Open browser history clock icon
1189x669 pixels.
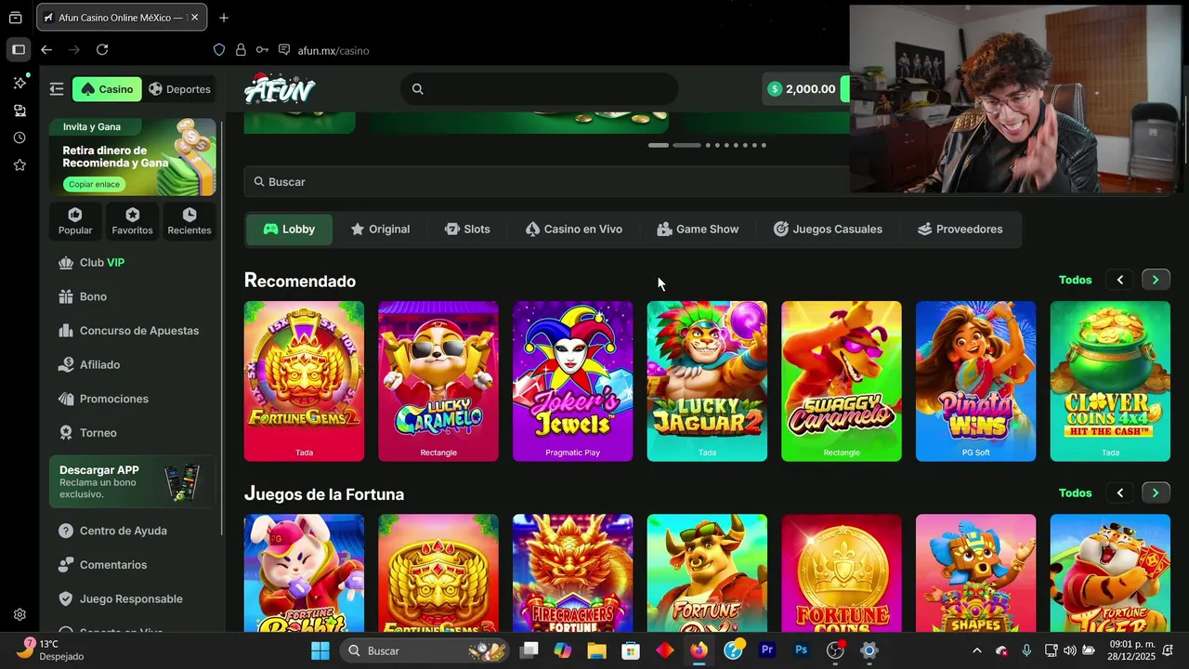[x=20, y=138]
